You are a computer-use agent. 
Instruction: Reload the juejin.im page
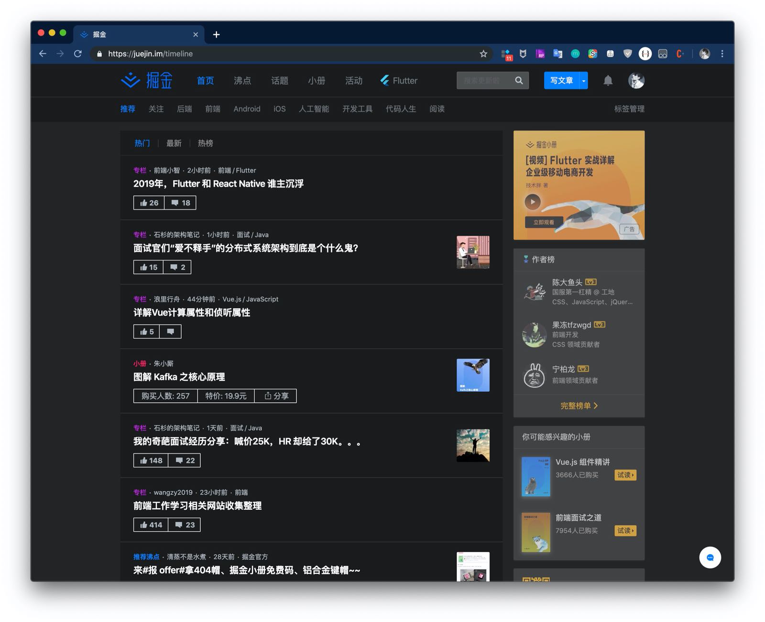pyautogui.click(x=78, y=54)
